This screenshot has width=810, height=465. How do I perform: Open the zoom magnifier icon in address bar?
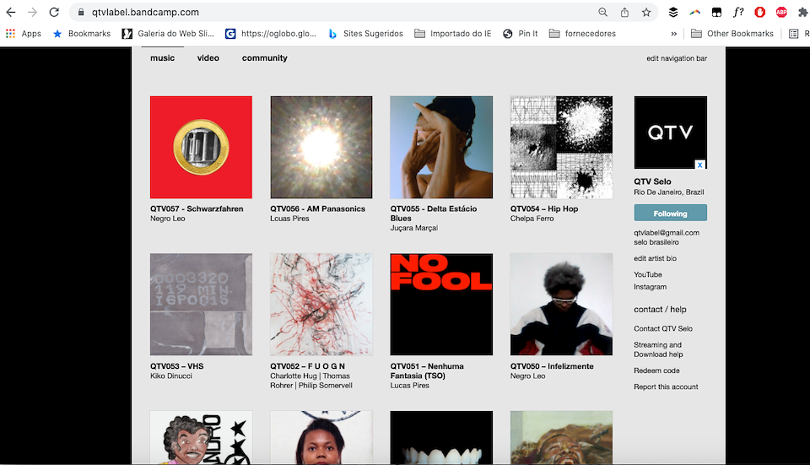(602, 13)
